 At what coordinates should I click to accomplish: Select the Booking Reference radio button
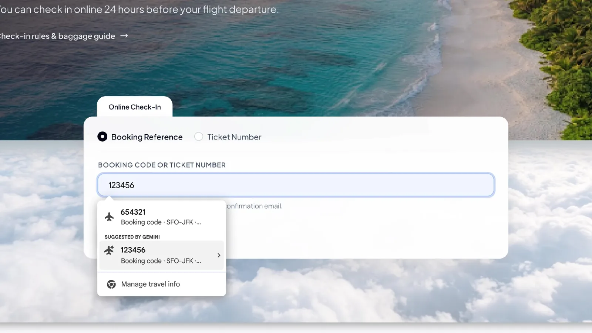[x=102, y=137]
